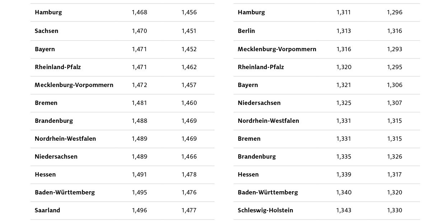Select the value 1,468 for Hamburg

[139, 12]
